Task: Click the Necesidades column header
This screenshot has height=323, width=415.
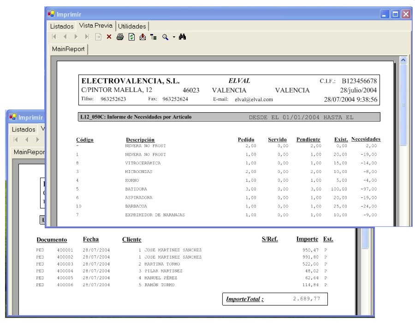Action: 366,139
